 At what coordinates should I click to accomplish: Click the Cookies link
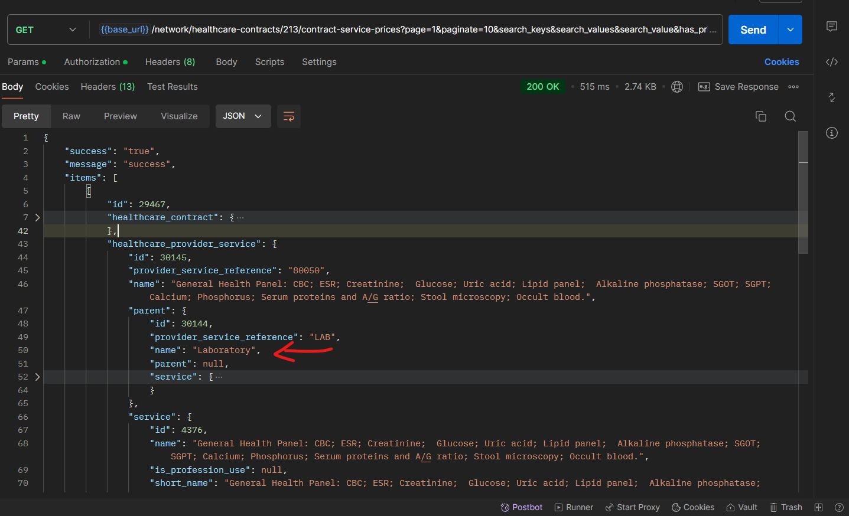pos(781,62)
